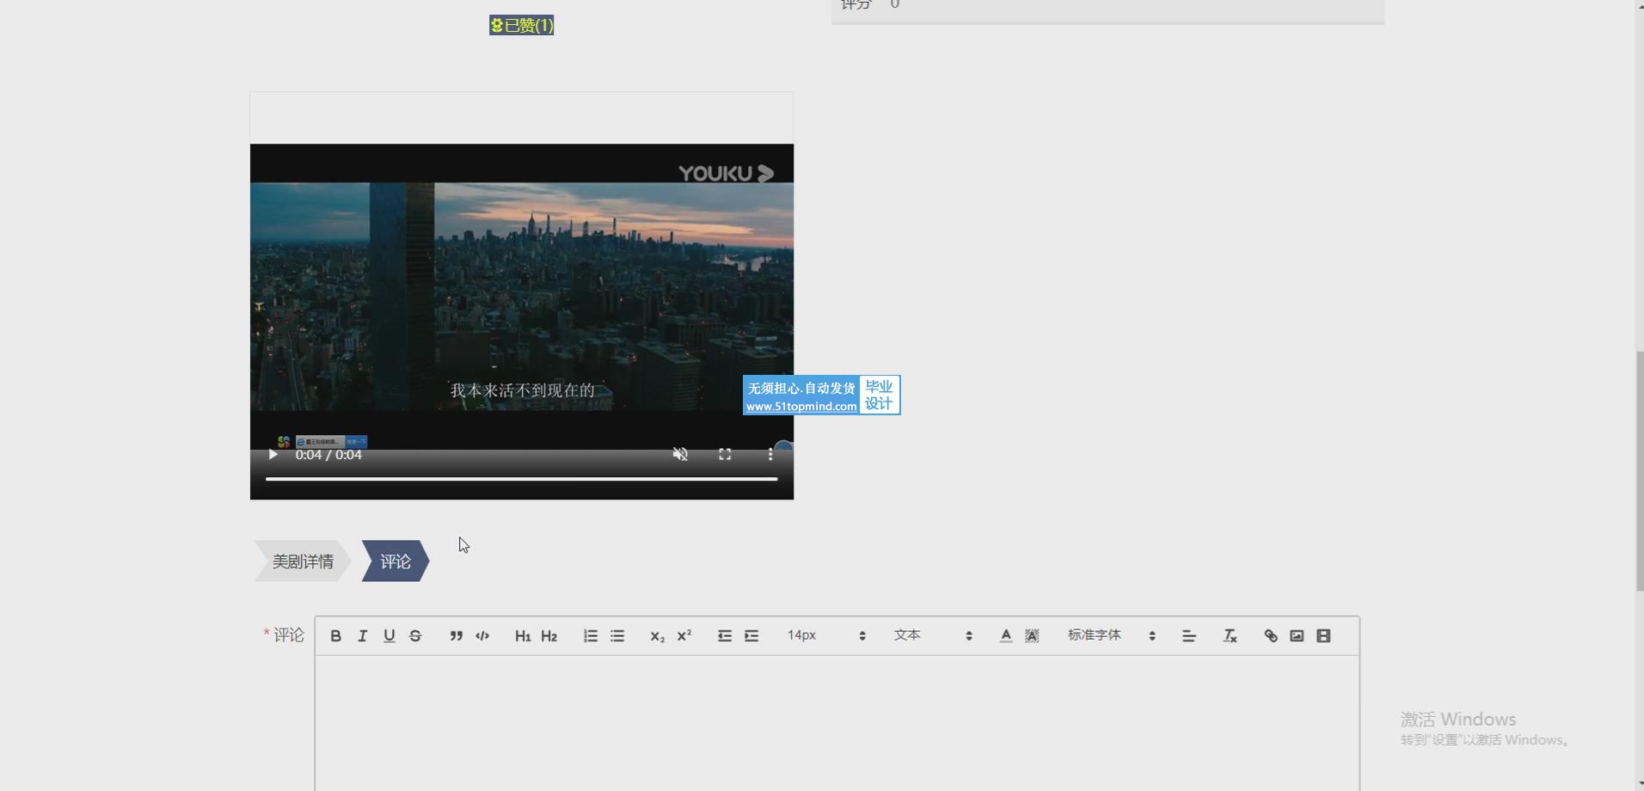Screen dimensions: 1644x791
Task: Expand the 文本 heading style dropdown
Action: point(933,635)
